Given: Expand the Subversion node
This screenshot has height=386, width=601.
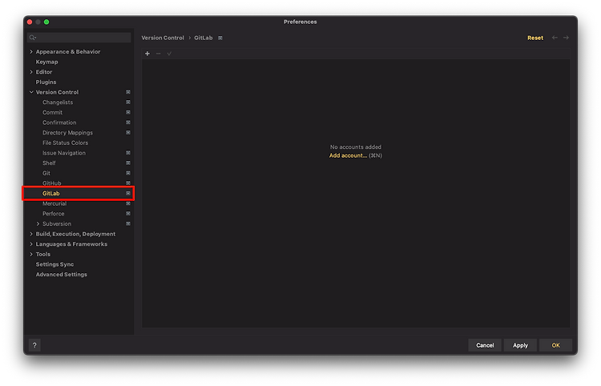Looking at the screenshot, I should (x=38, y=223).
